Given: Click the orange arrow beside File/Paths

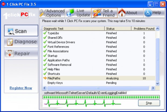Looking at the screenshot, I should (x=45, y=78).
